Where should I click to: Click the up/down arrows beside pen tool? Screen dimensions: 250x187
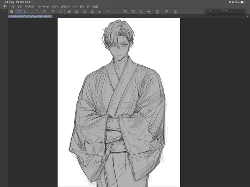coord(25,12)
